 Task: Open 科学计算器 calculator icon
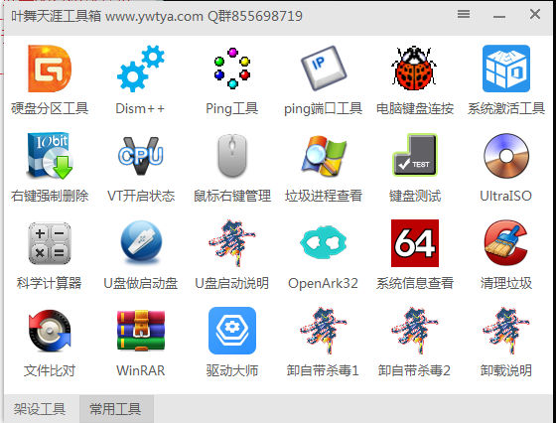click(x=50, y=243)
